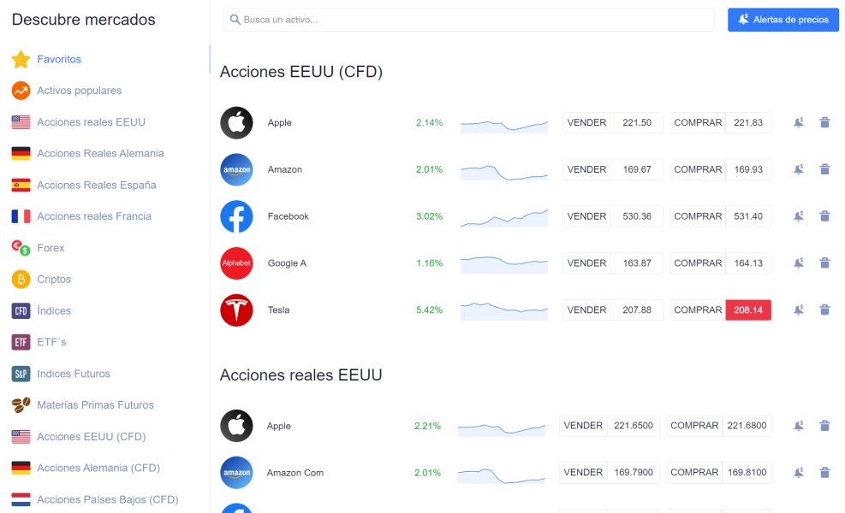845x513 pixels.
Task: Open Materias Primas Futuros category
Action: click(94, 405)
